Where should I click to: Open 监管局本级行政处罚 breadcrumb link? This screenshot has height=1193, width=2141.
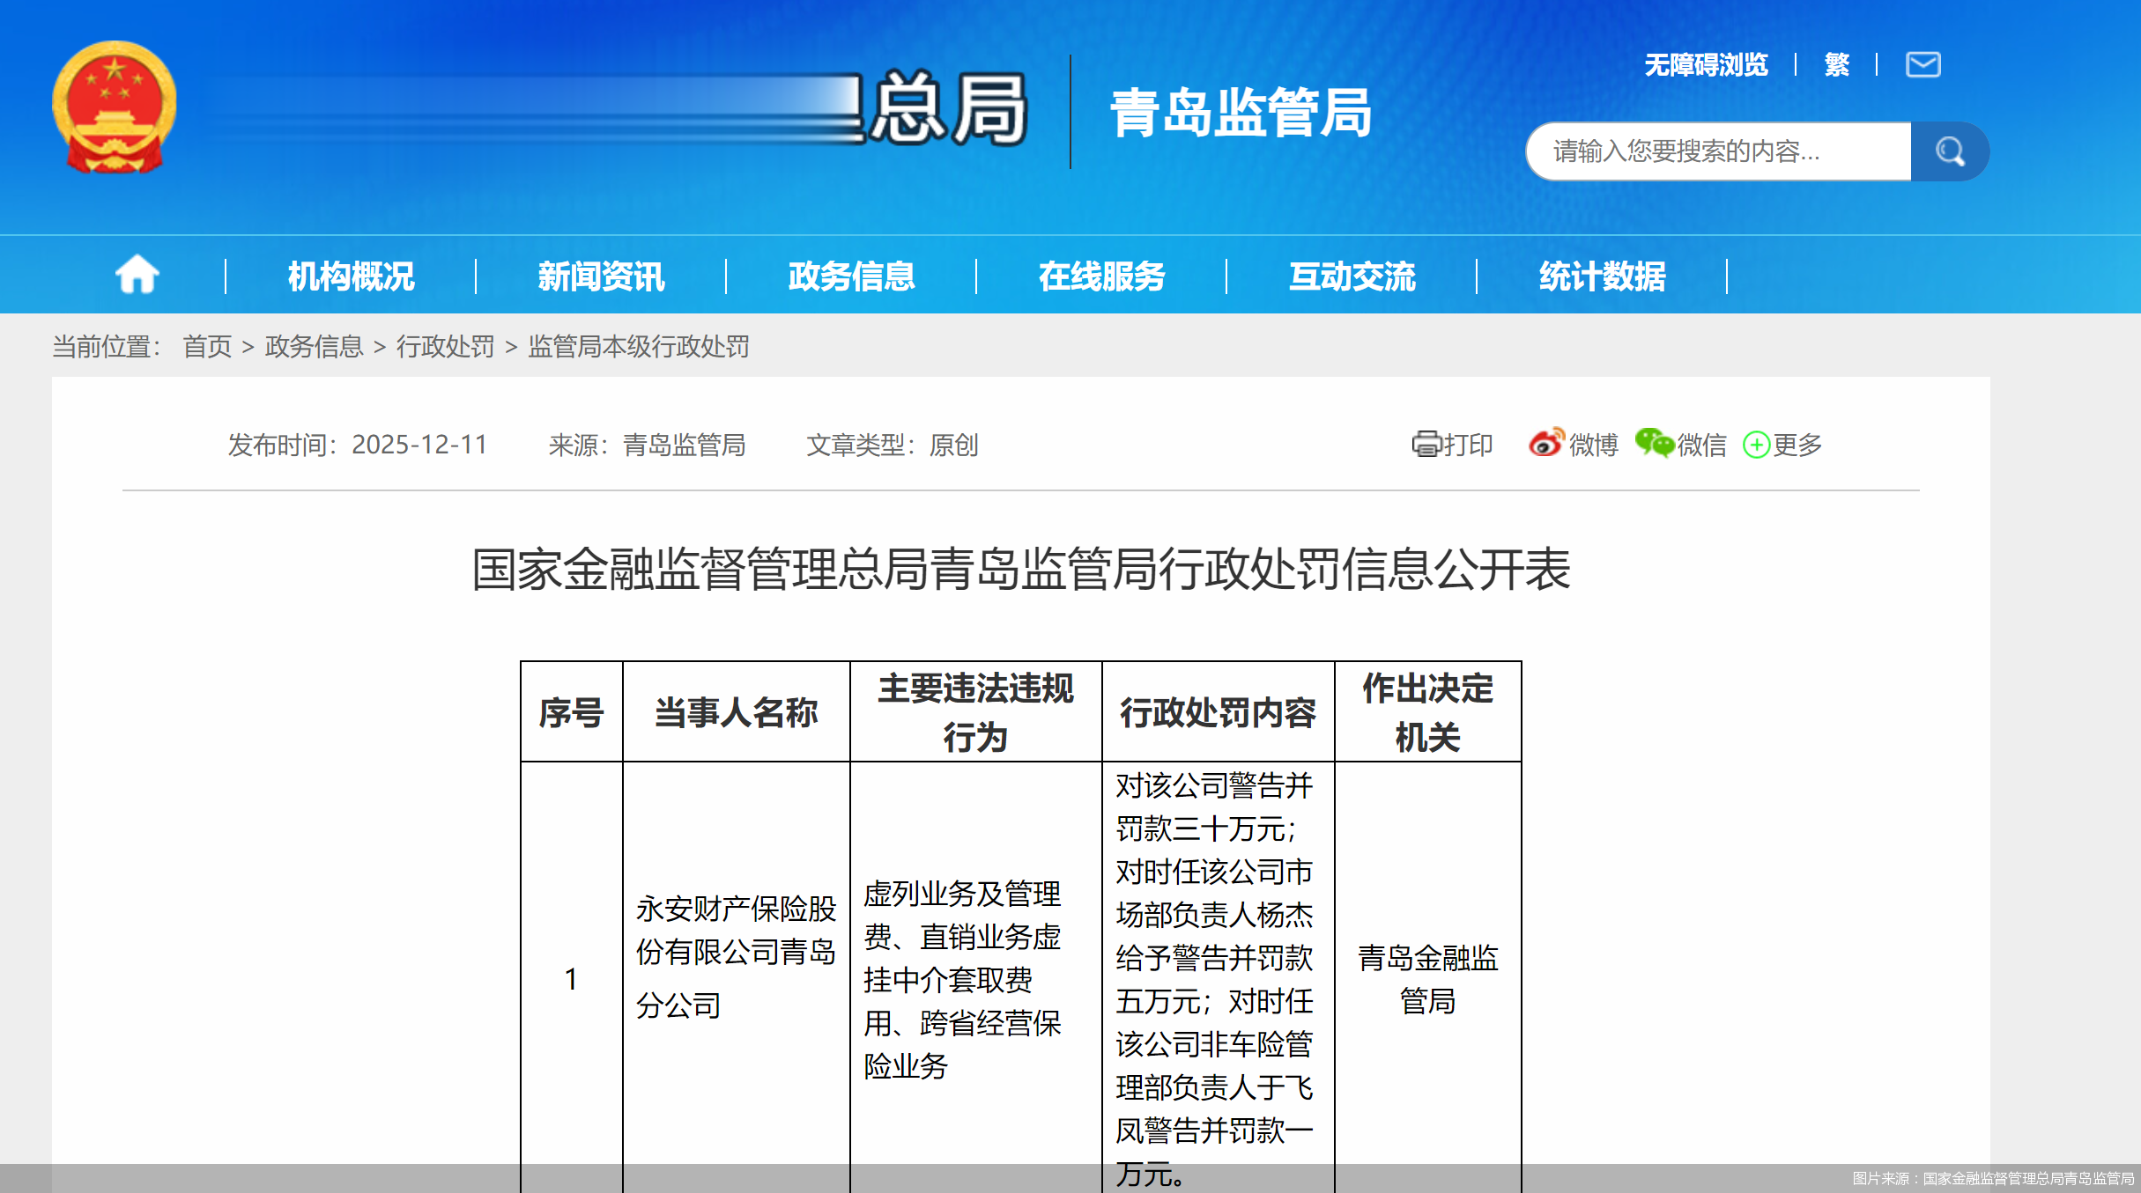pos(638,347)
